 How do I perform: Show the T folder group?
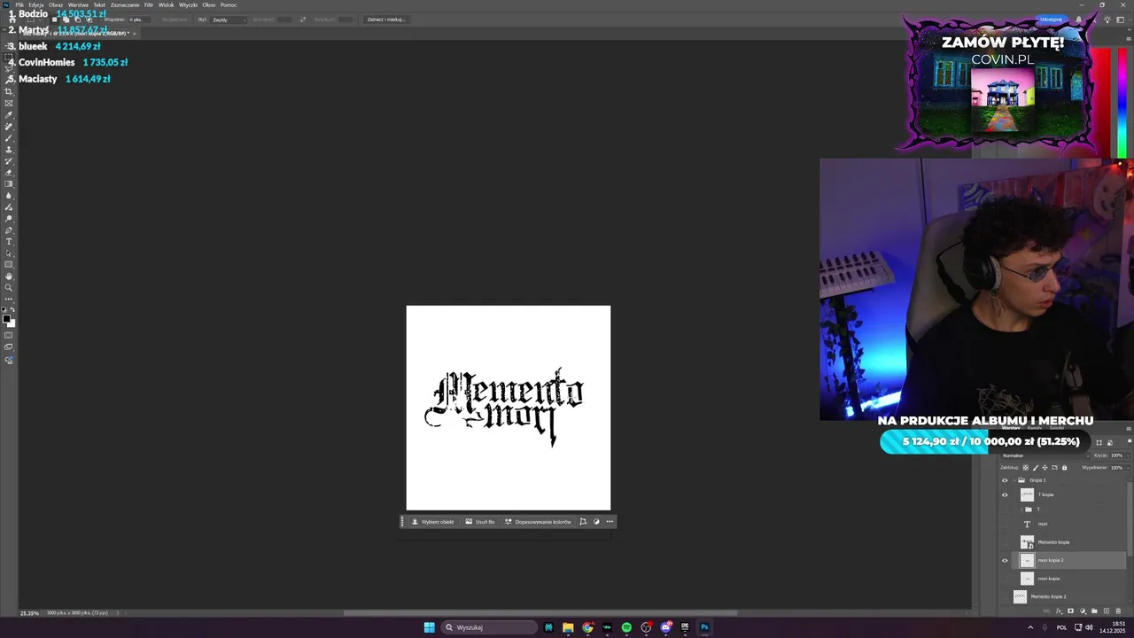pyautogui.click(x=1005, y=510)
